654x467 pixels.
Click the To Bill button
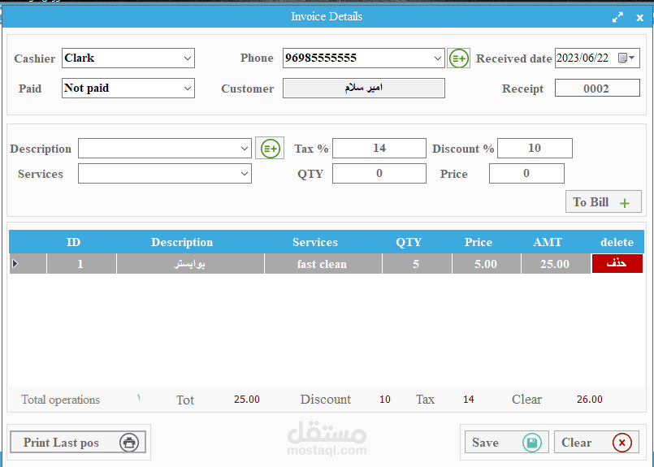click(x=603, y=201)
